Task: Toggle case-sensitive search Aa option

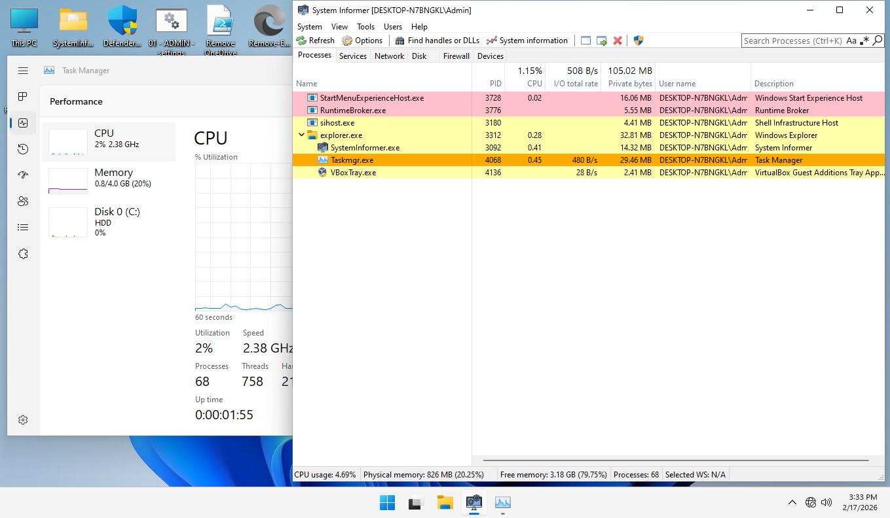Action: click(851, 41)
